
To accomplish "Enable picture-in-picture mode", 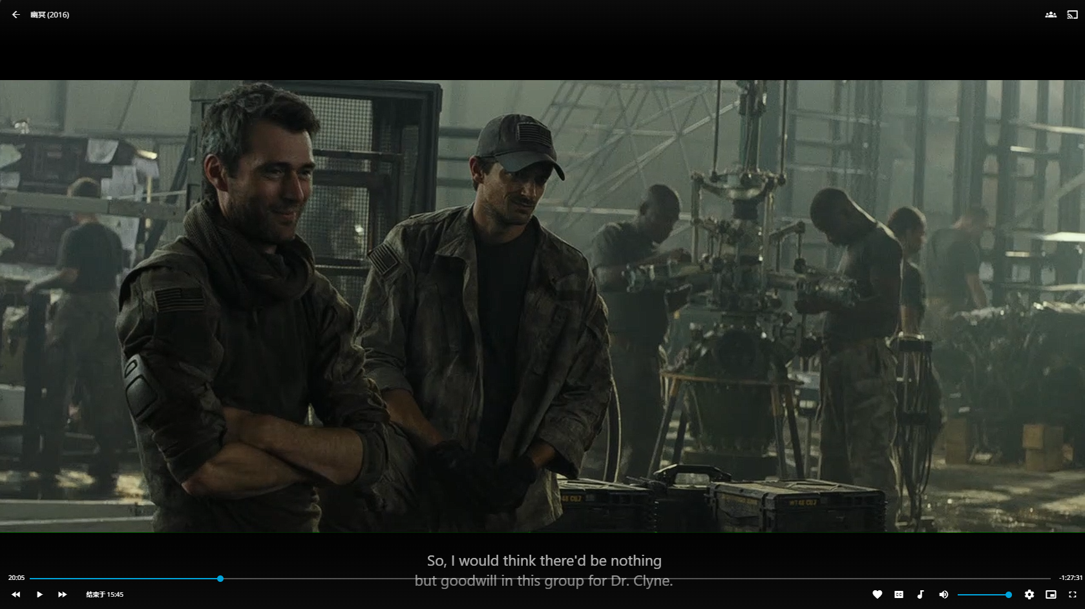I will (1051, 594).
